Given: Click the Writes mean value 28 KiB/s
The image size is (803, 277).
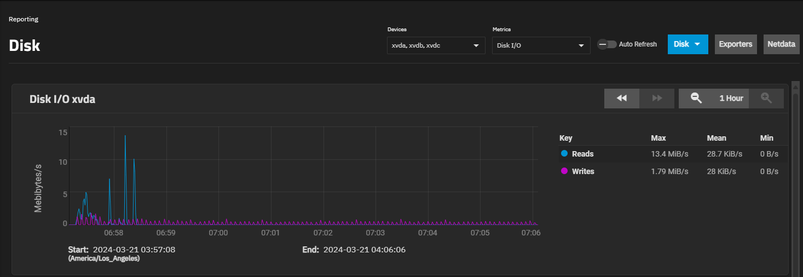Looking at the screenshot, I should (x=721, y=171).
